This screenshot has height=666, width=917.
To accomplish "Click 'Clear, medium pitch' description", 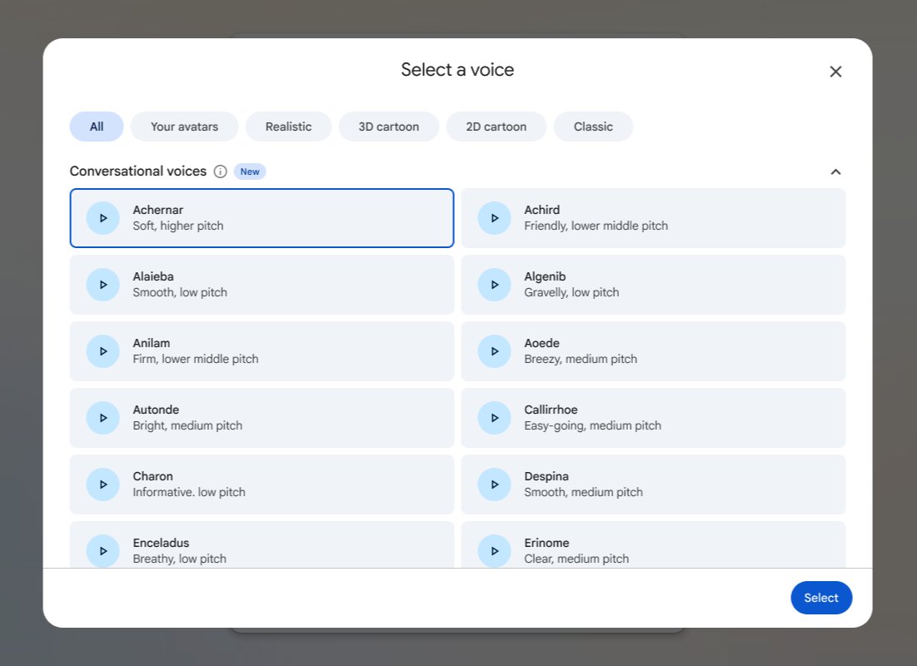I will [x=576, y=559].
